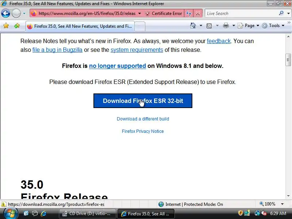Click the greyed Forward navigation button
The image size is (292, 219).
[x=16, y=14]
